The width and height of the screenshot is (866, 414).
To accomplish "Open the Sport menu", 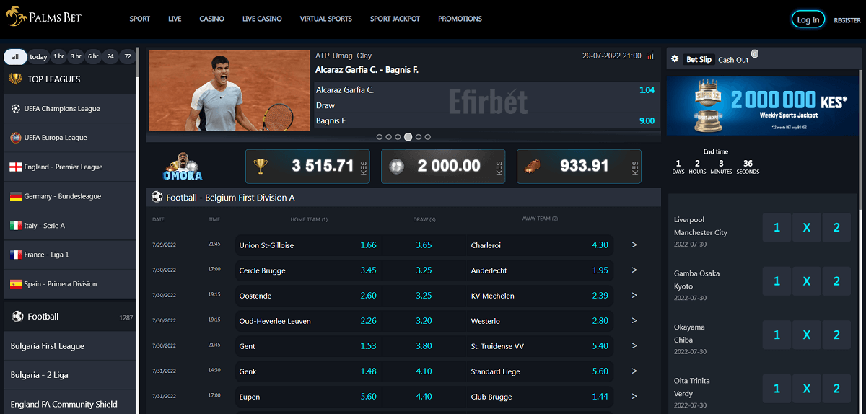I will coord(140,19).
